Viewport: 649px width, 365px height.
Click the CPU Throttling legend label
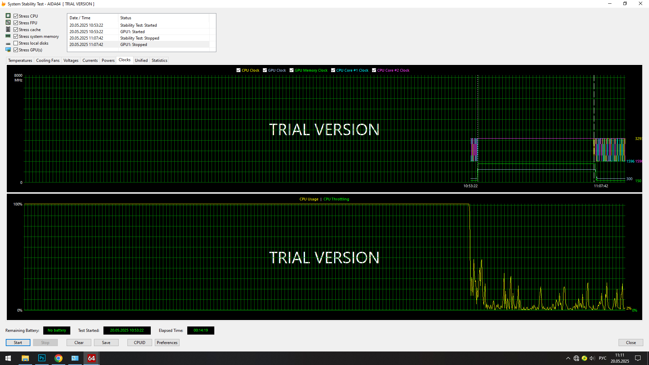[x=336, y=199]
